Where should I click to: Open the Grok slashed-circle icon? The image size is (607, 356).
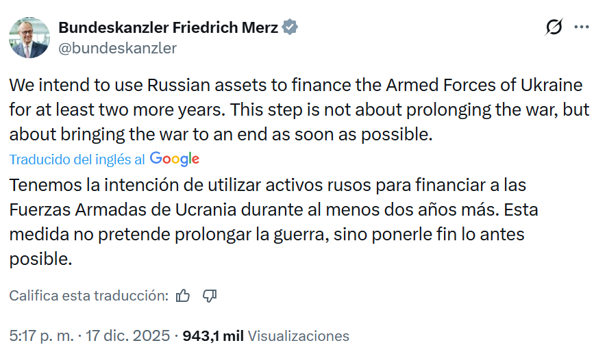[x=554, y=27]
